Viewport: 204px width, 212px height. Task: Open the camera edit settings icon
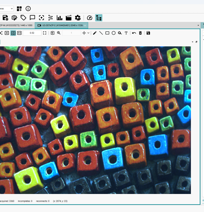point(15,18)
